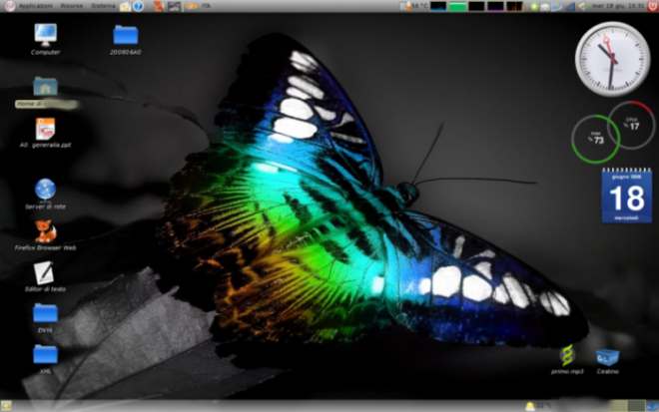This screenshot has height=412, width=659.
Task: Open the volume speaker control
Action: point(582,6)
